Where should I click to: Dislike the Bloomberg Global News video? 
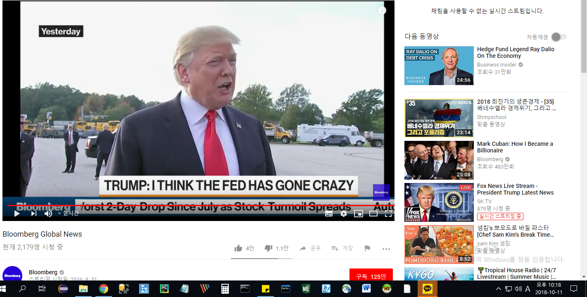tap(276, 248)
